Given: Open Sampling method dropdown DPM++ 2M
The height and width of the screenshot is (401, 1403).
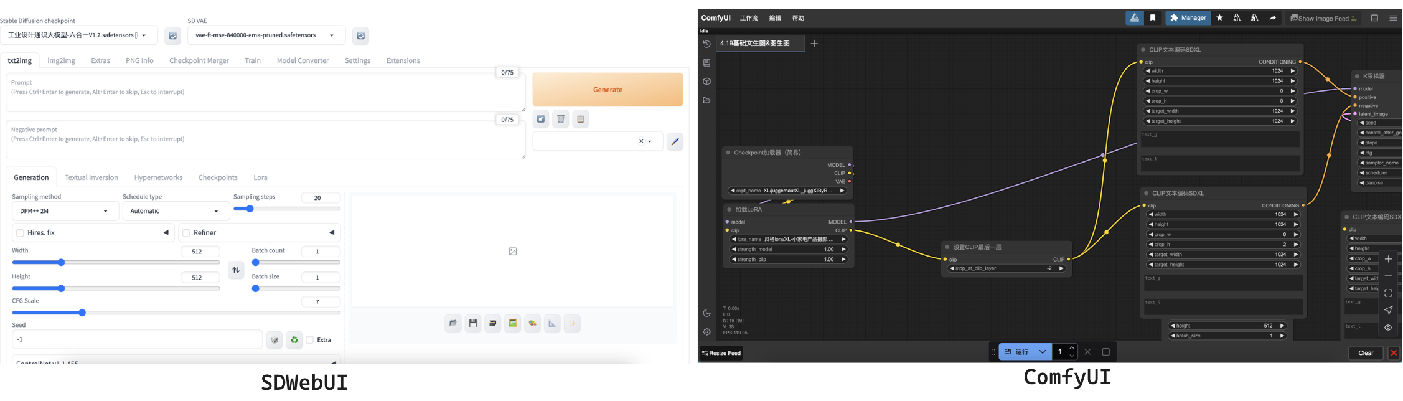Looking at the screenshot, I should 65,211.
